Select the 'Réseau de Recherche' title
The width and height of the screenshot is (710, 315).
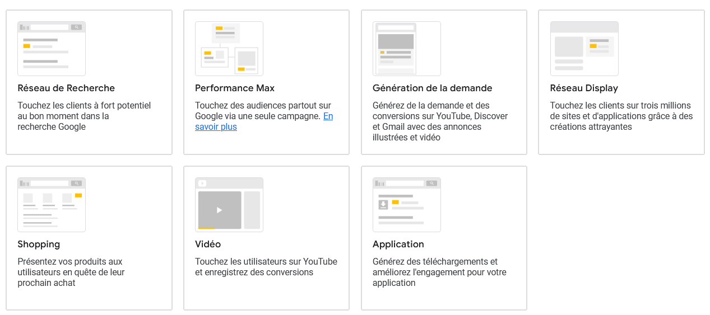[66, 88]
